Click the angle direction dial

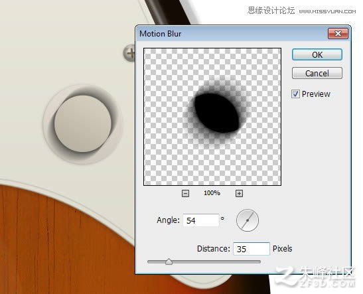coord(248,220)
